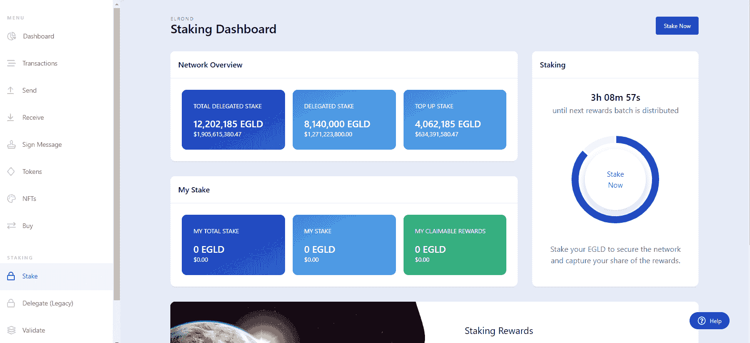Select the Total Delegated Stake card
The height and width of the screenshot is (343, 750).
[233, 120]
